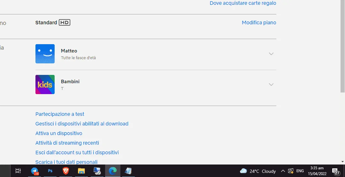The width and height of the screenshot is (345, 177).
Task: Click the Modifica piano link
Action: [x=259, y=22]
